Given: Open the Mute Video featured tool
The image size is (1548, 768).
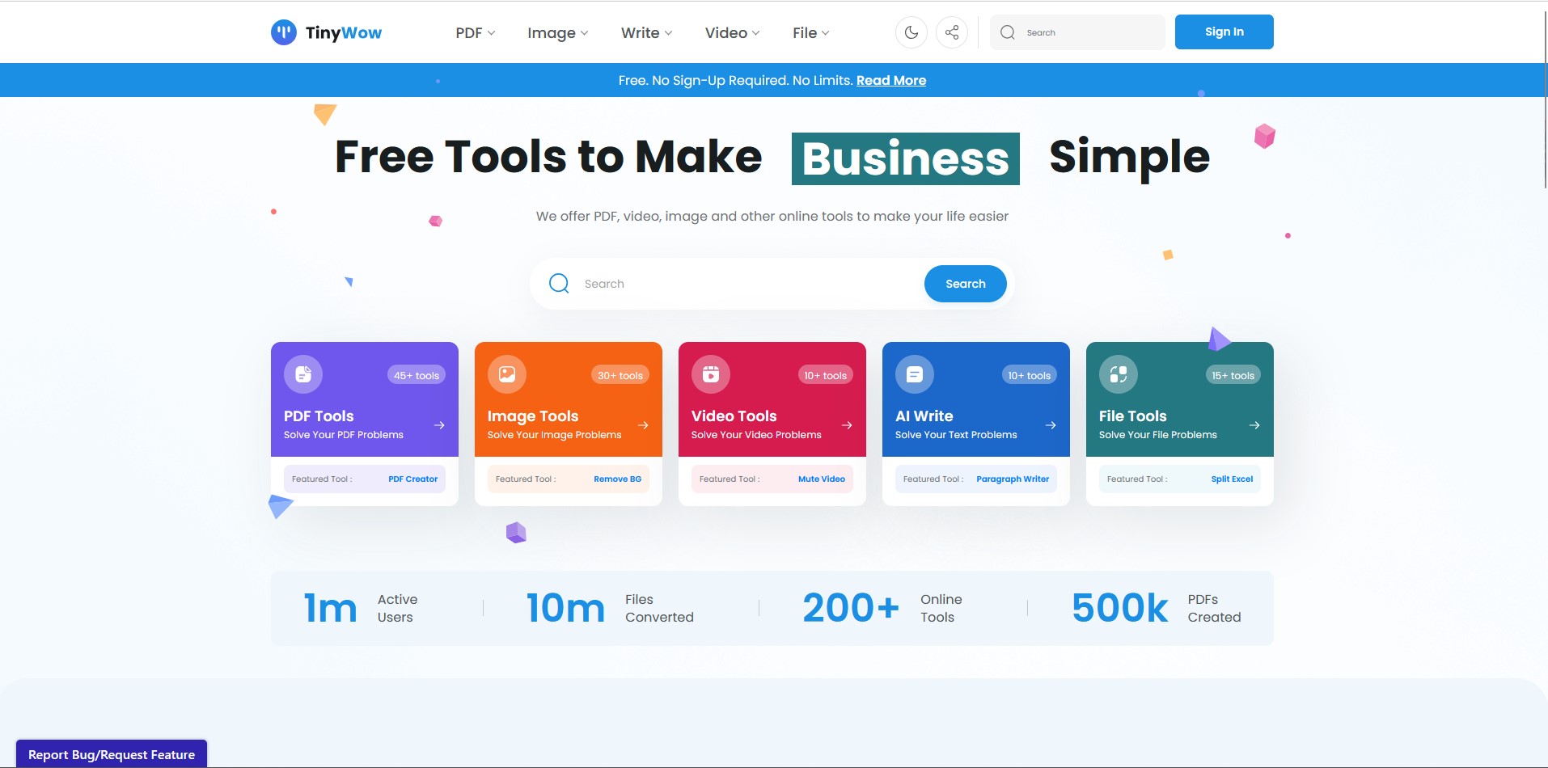Looking at the screenshot, I should click(x=821, y=479).
